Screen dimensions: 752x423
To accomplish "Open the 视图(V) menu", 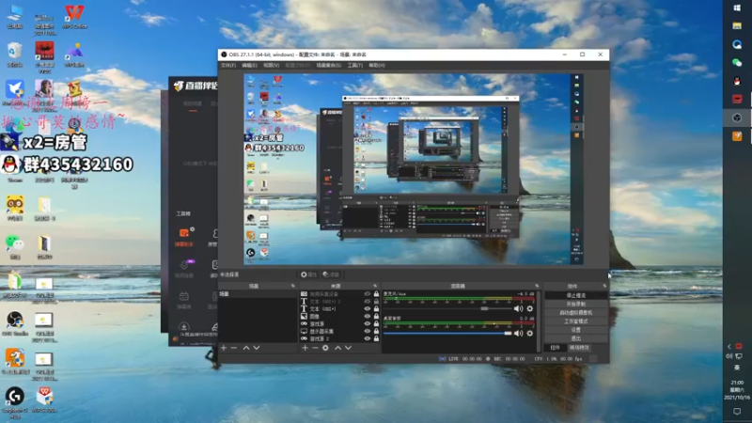I will 271,65.
